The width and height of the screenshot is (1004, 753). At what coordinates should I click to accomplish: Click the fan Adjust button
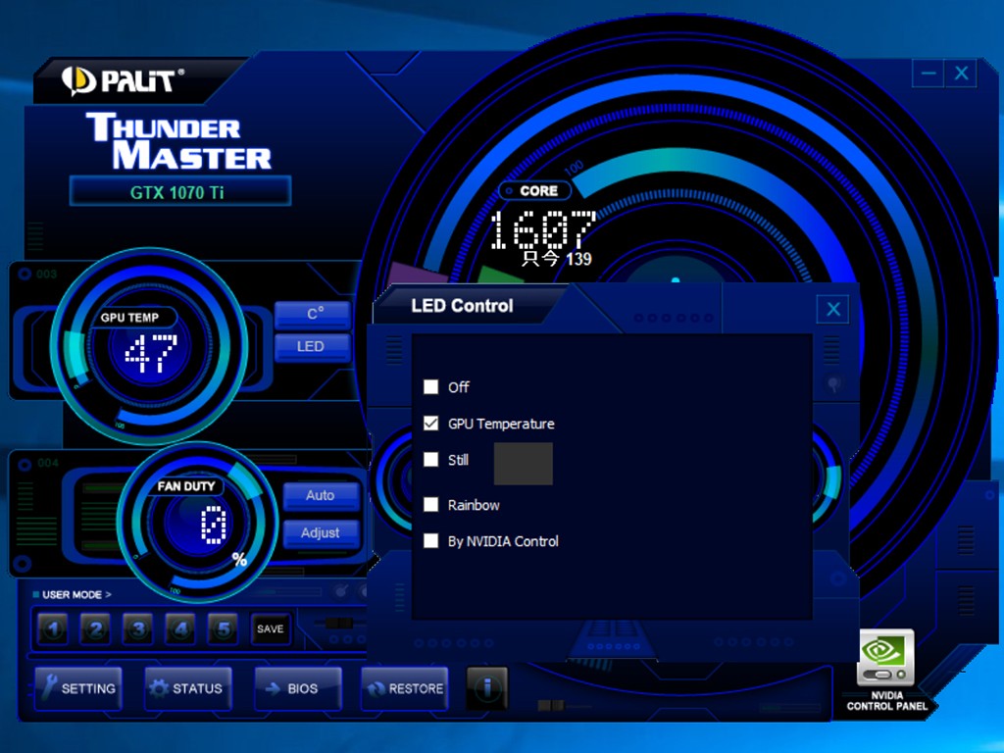[x=322, y=532]
